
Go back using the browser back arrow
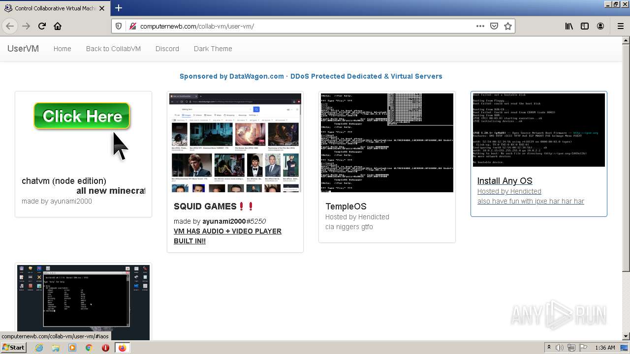click(x=10, y=26)
